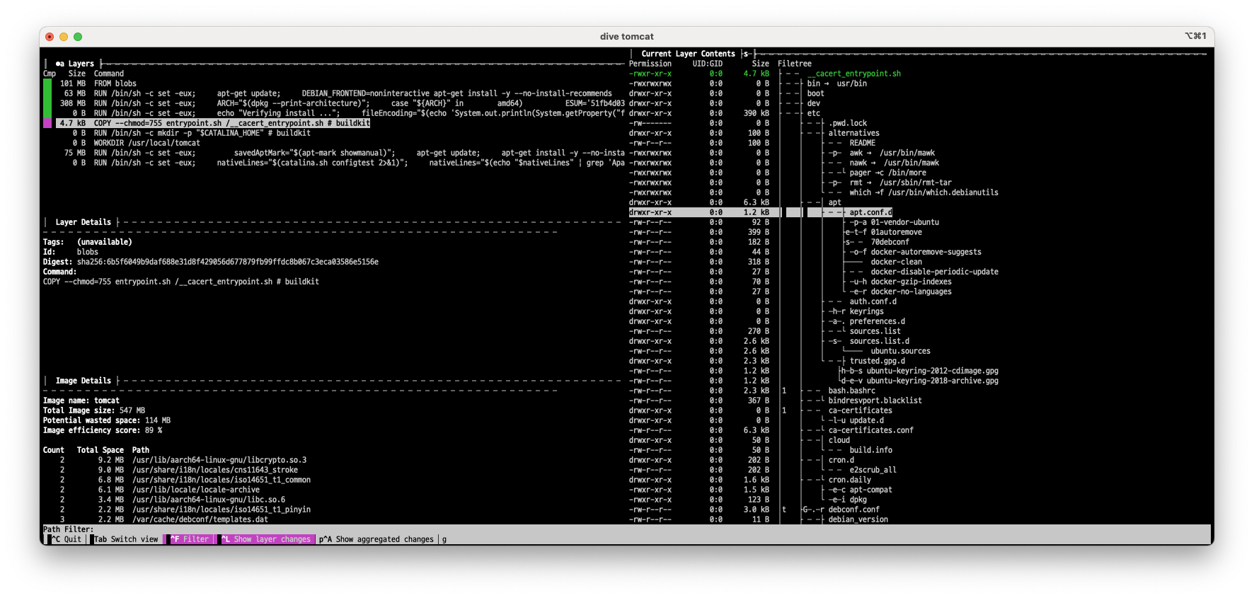Click the Current Layer Contents heading
This screenshot has height=598, width=1254.
(688, 54)
